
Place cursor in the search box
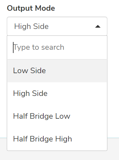click(57, 47)
